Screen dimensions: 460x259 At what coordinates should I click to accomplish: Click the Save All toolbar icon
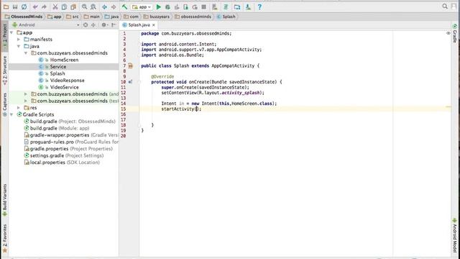coord(15,6)
